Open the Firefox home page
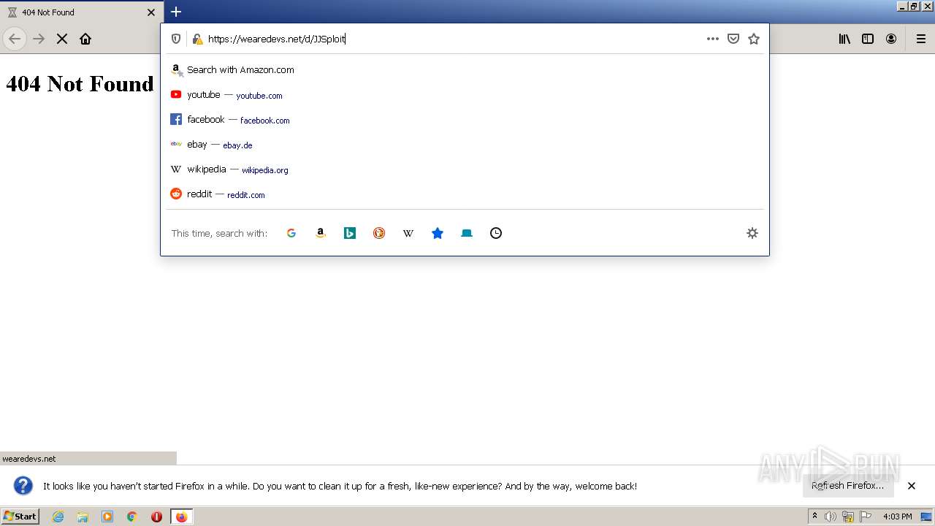The height and width of the screenshot is (526, 935). point(85,39)
